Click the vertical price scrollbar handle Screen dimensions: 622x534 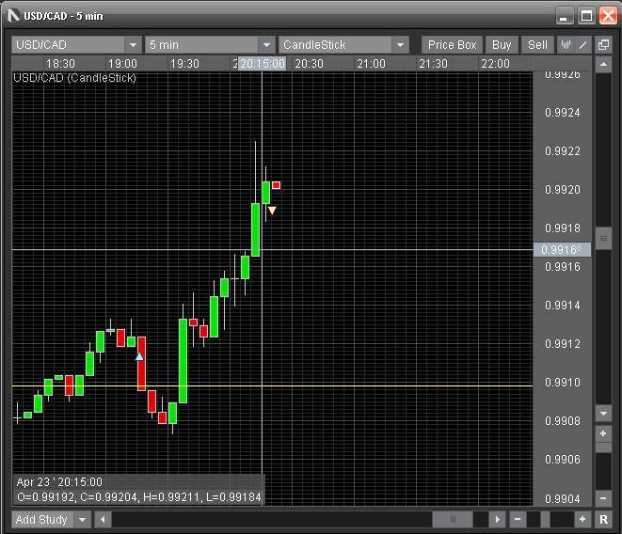click(x=603, y=239)
